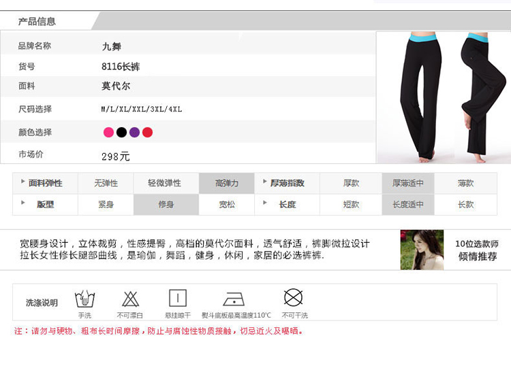
Task: Click the brand name 九舞
Action: pos(112,46)
